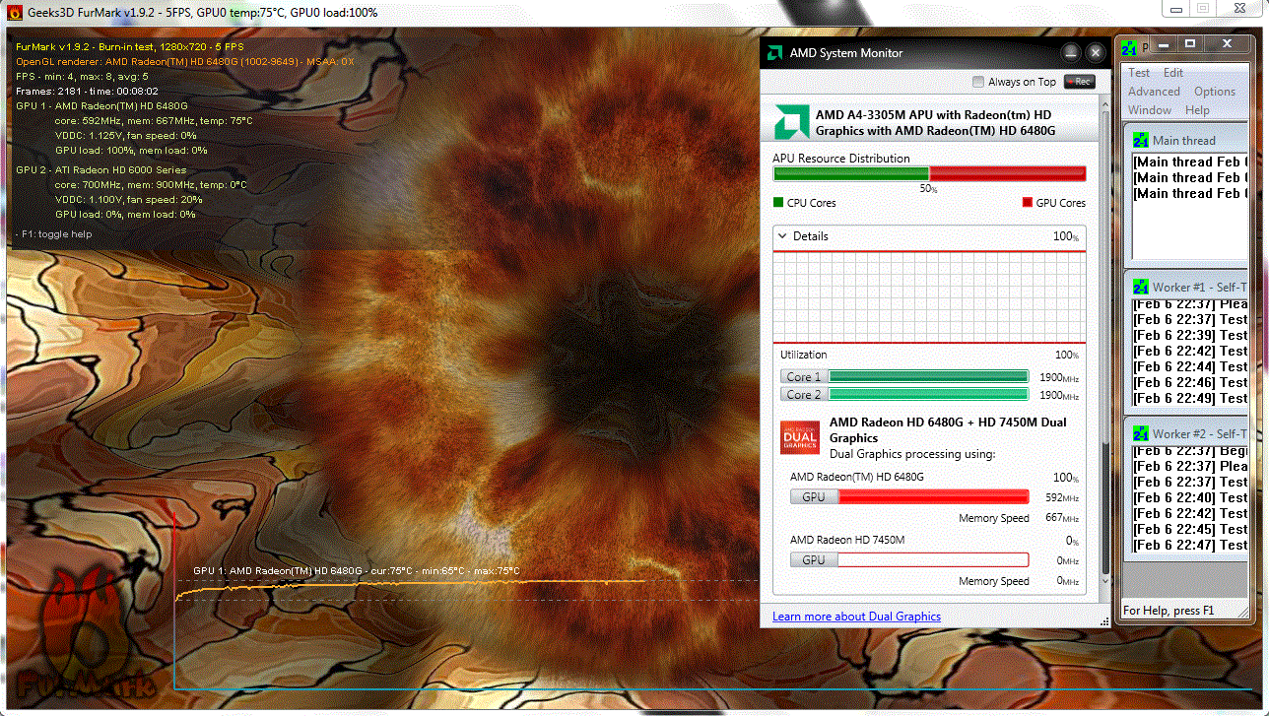Screen dimensions: 1269x716
Task: Click the 'Worker #1 - Self-T' window title
Action: [1200, 288]
